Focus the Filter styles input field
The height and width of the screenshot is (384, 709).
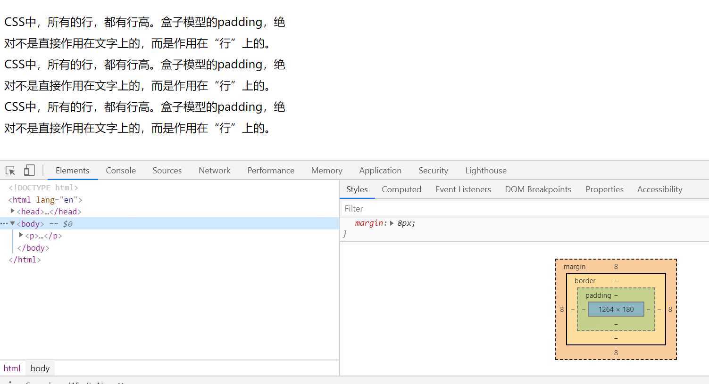(525, 209)
